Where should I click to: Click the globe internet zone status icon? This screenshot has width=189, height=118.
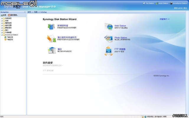coord(146,117)
